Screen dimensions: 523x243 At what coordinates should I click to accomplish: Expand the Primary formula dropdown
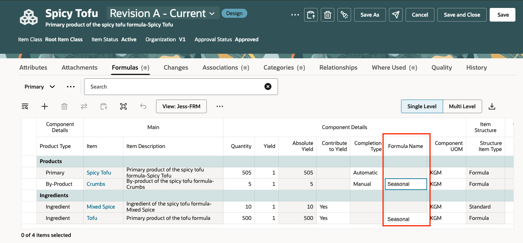pos(39,87)
